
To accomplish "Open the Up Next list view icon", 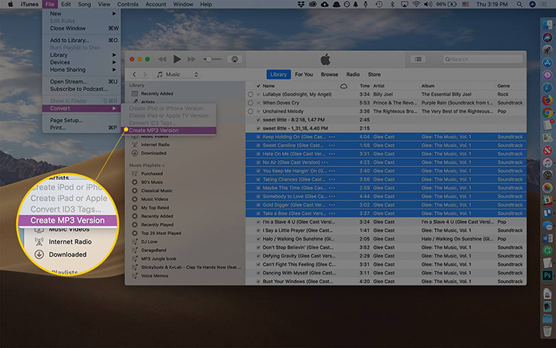I will 418,59.
